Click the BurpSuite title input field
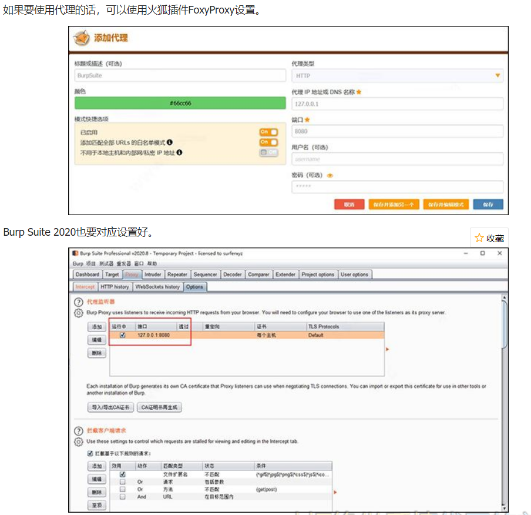This screenshot has height=515, width=531. 180,75
